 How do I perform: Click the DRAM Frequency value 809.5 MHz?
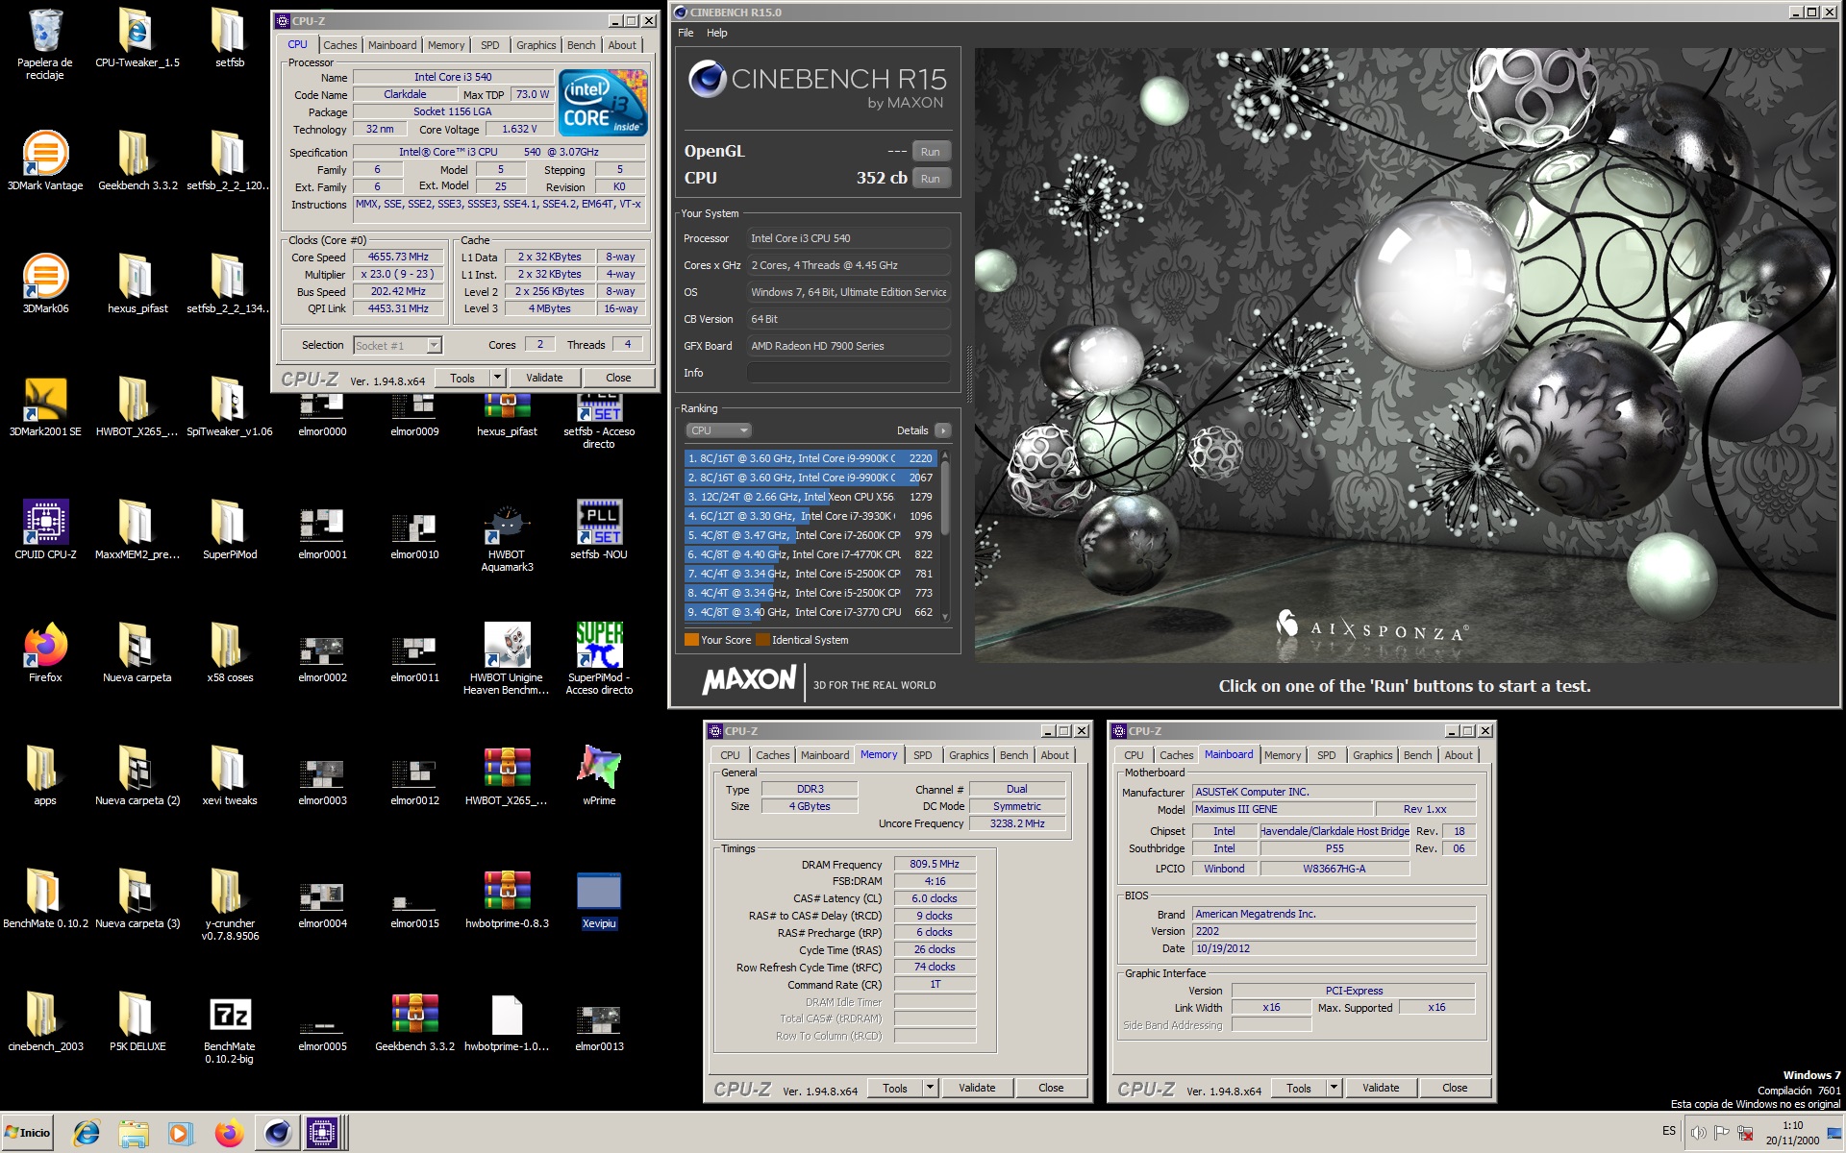(x=935, y=864)
